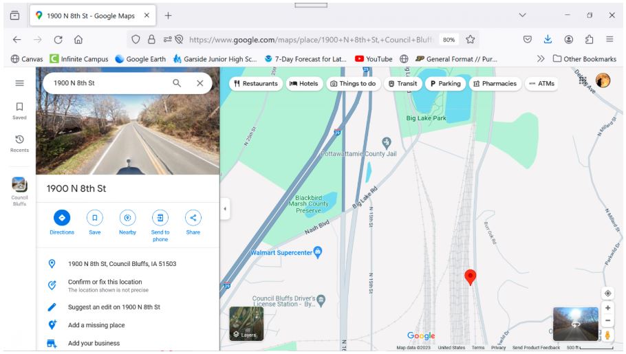
Task: Click Send to phone icon
Action: tap(160, 218)
